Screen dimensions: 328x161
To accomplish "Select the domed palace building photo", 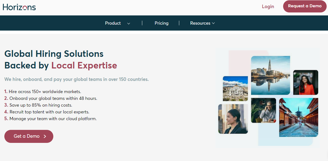I will click(x=235, y=88).
